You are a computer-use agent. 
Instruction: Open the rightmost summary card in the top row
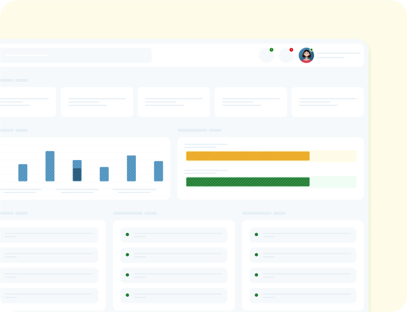coord(327,102)
